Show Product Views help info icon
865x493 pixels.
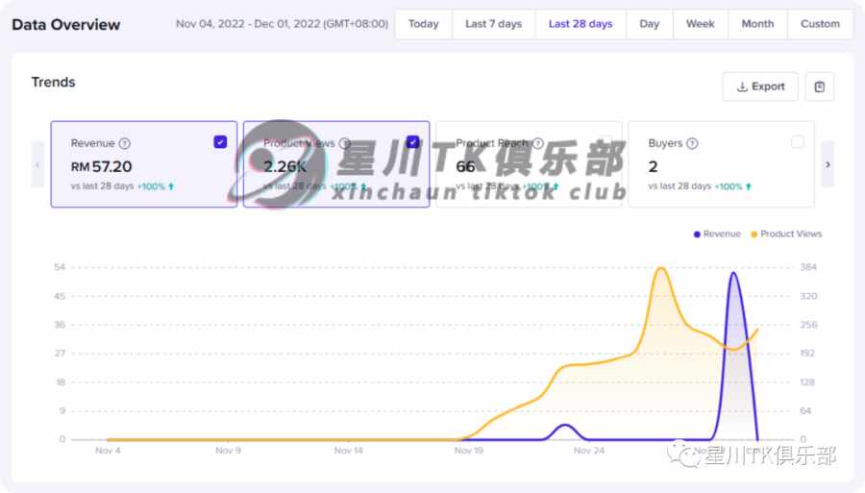[x=345, y=143]
